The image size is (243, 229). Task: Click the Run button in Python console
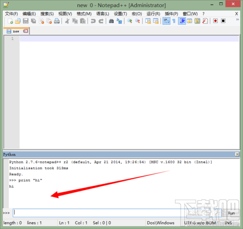(x=231, y=213)
